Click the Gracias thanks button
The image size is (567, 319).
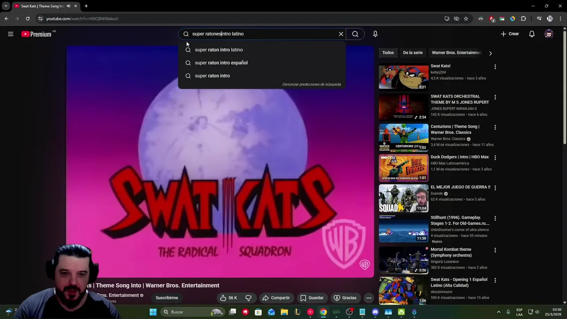[x=345, y=298]
